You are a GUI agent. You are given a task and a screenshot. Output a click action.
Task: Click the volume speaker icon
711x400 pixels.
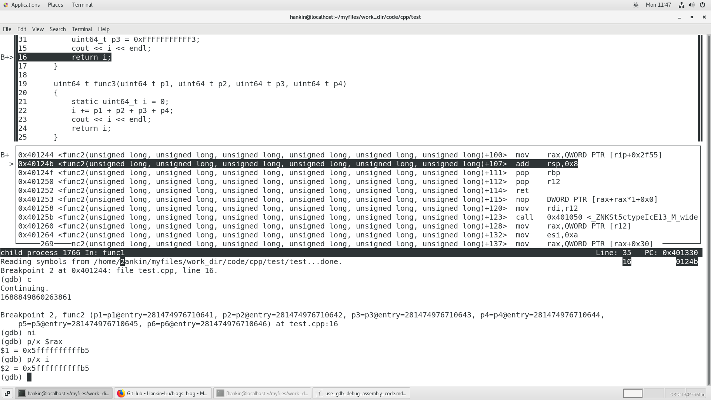point(691,5)
